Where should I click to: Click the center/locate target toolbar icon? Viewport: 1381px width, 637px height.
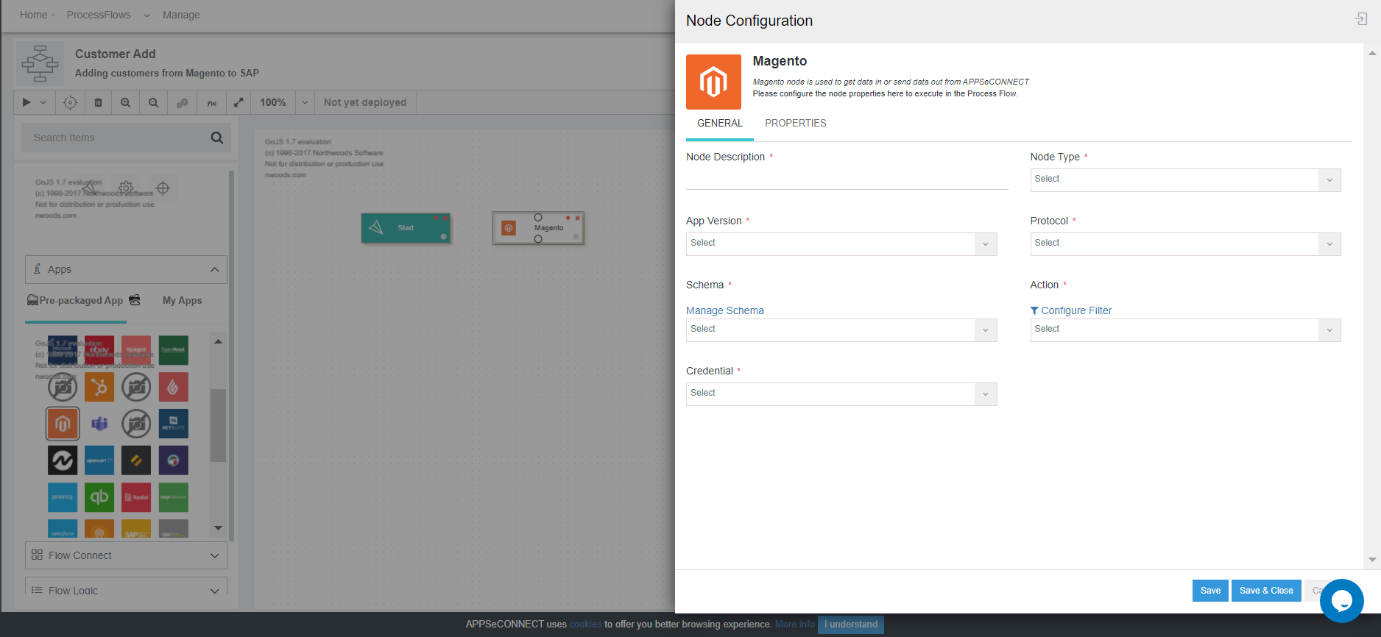click(70, 103)
